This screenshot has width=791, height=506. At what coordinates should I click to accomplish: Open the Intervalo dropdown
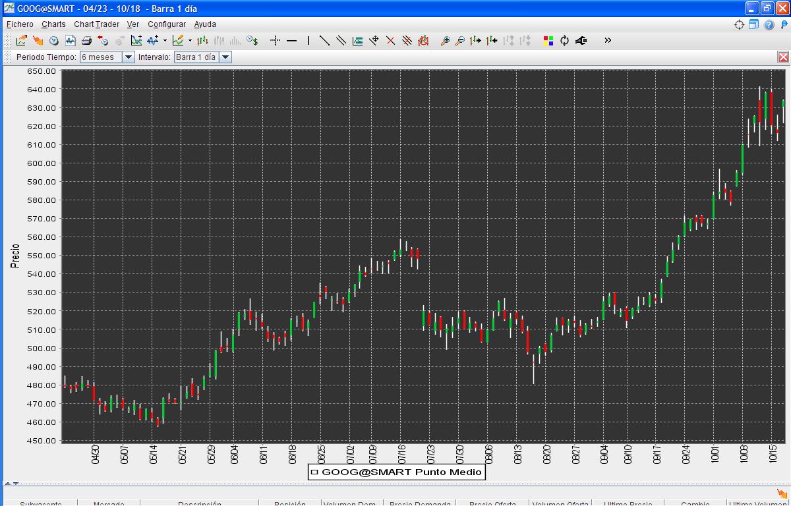click(x=225, y=57)
